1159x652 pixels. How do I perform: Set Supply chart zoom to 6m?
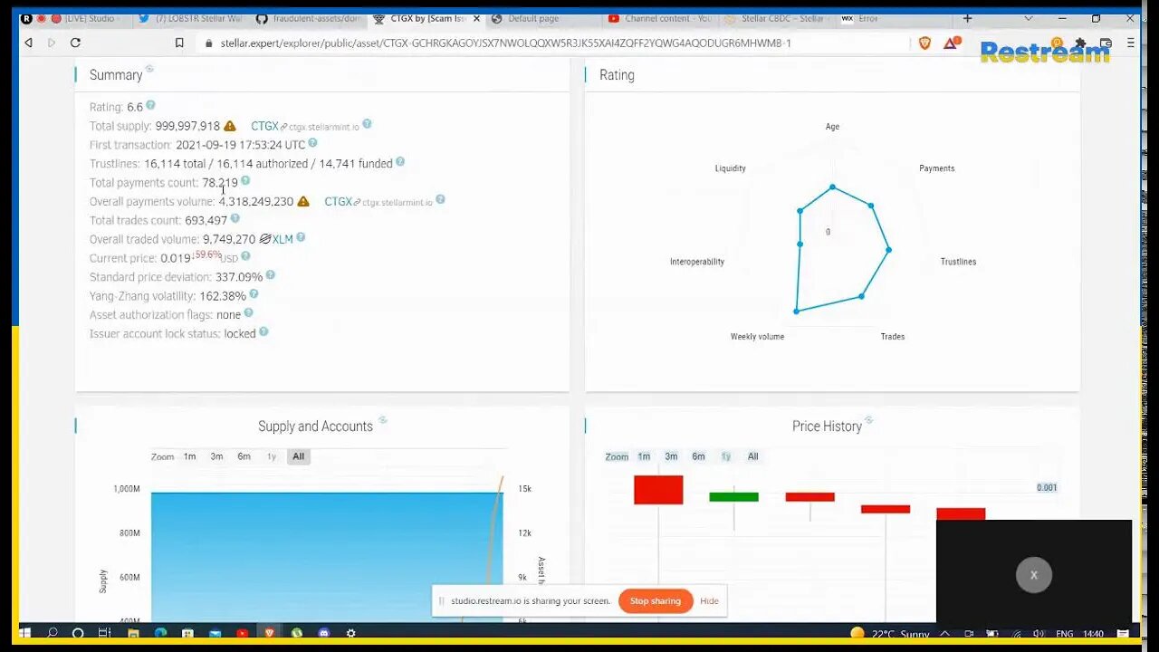click(x=244, y=456)
